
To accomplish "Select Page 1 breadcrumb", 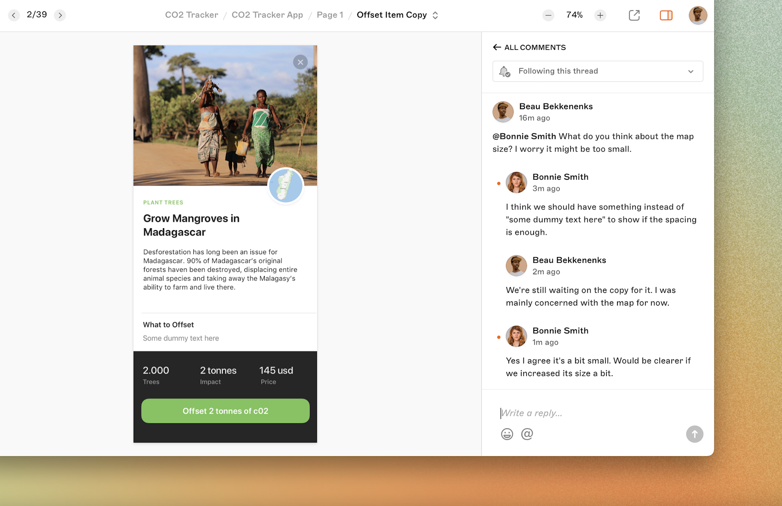I will (x=330, y=15).
